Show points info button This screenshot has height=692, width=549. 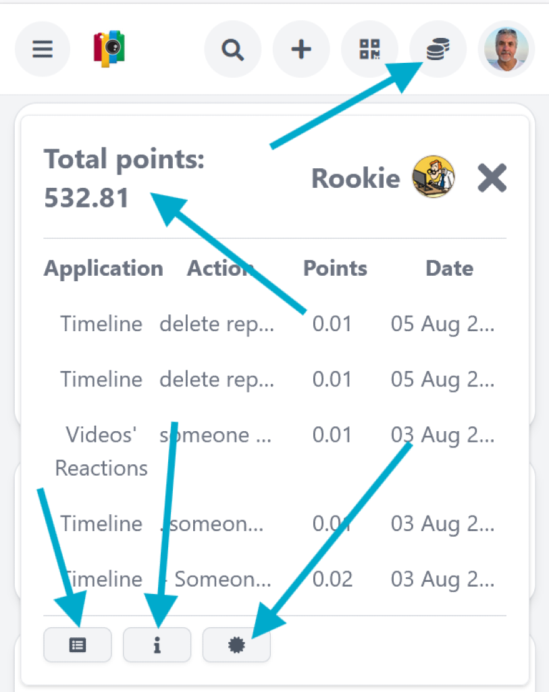[x=157, y=645]
